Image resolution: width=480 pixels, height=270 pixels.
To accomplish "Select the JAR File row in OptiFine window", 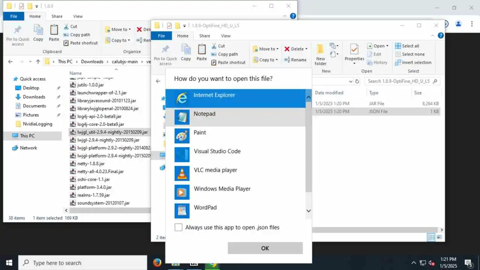I will [x=376, y=103].
